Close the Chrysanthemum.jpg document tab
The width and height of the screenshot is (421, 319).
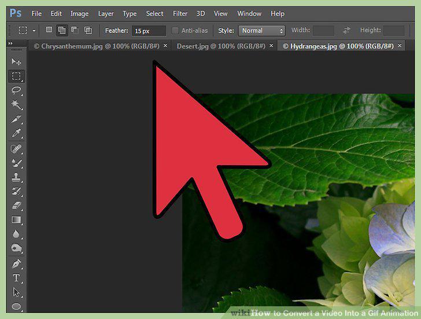tap(165, 46)
